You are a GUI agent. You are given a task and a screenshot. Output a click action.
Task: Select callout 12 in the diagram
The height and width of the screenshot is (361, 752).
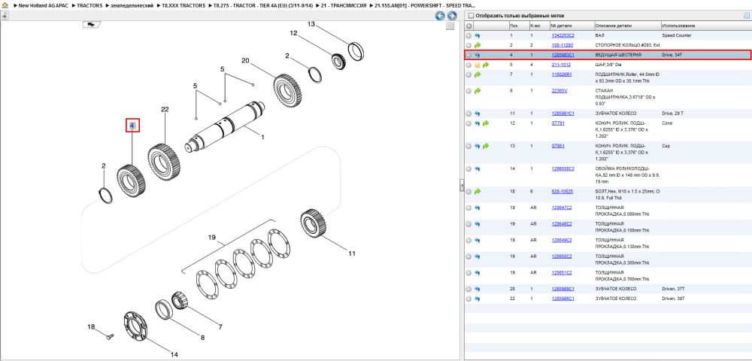click(294, 33)
